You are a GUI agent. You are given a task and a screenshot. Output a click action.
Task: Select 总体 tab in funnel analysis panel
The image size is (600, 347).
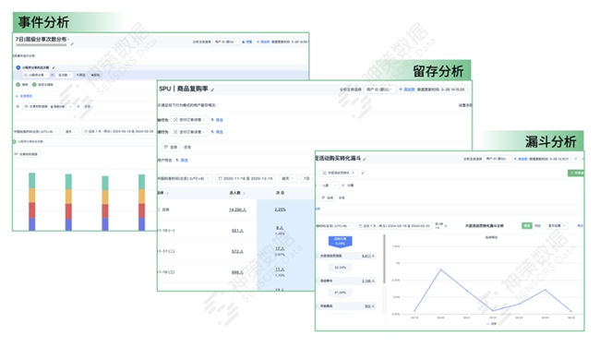click(x=328, y=197)
